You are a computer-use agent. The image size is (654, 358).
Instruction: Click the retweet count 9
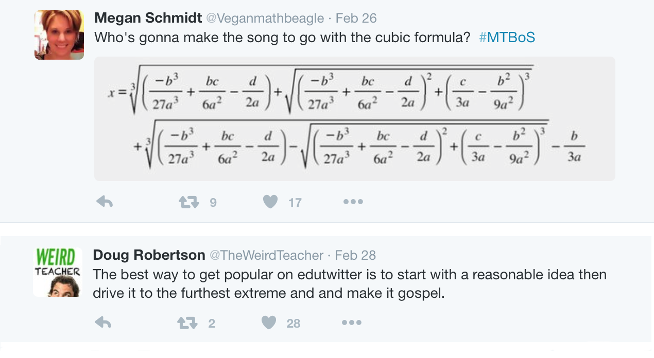click(x=213, y=203)
